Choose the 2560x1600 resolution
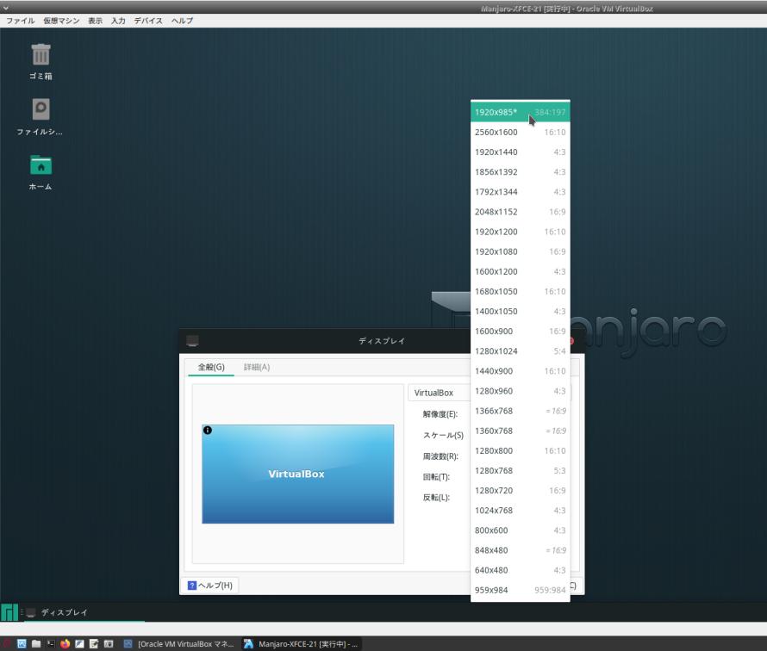 pyautogui.click(x=520, y=132)
